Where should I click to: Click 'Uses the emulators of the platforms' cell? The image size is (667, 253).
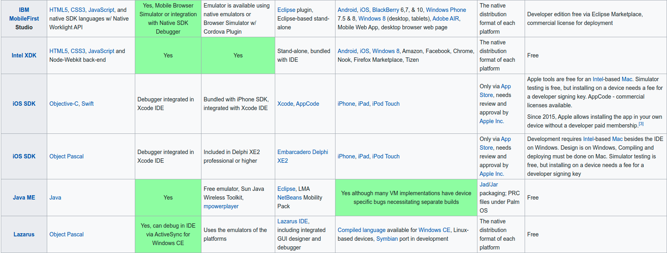(238, 234)
